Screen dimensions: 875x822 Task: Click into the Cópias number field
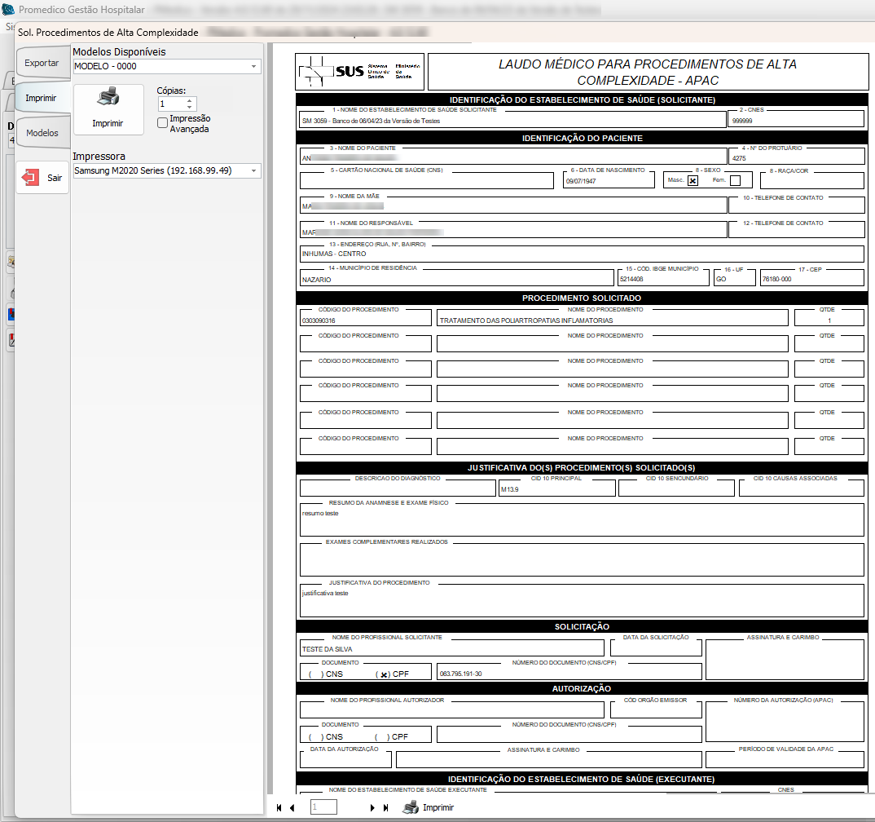(x=173, y=104)
